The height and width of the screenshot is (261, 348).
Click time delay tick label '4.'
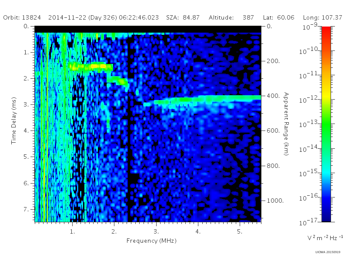click(x=26, y=131)
